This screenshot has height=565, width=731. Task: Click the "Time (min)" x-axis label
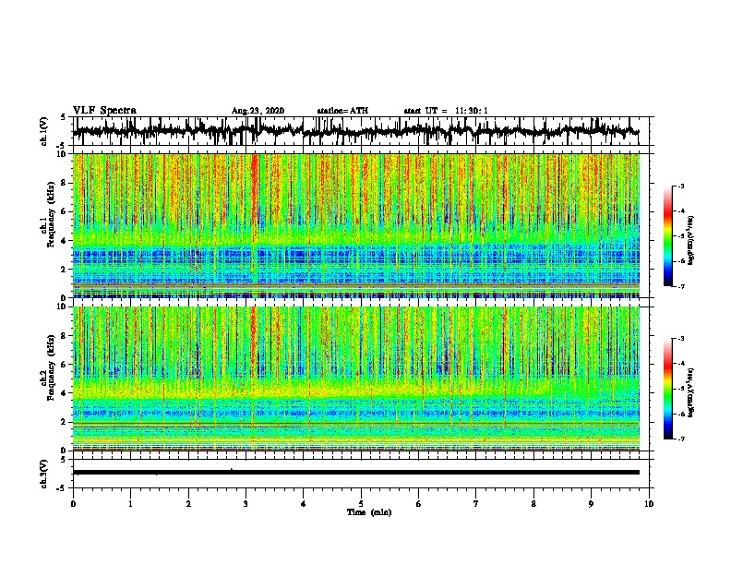point(369,512)
